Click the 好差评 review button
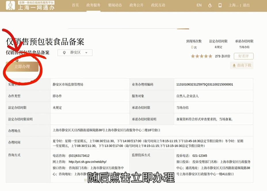This screenshot has height=191, width=267. click(243, 56)
